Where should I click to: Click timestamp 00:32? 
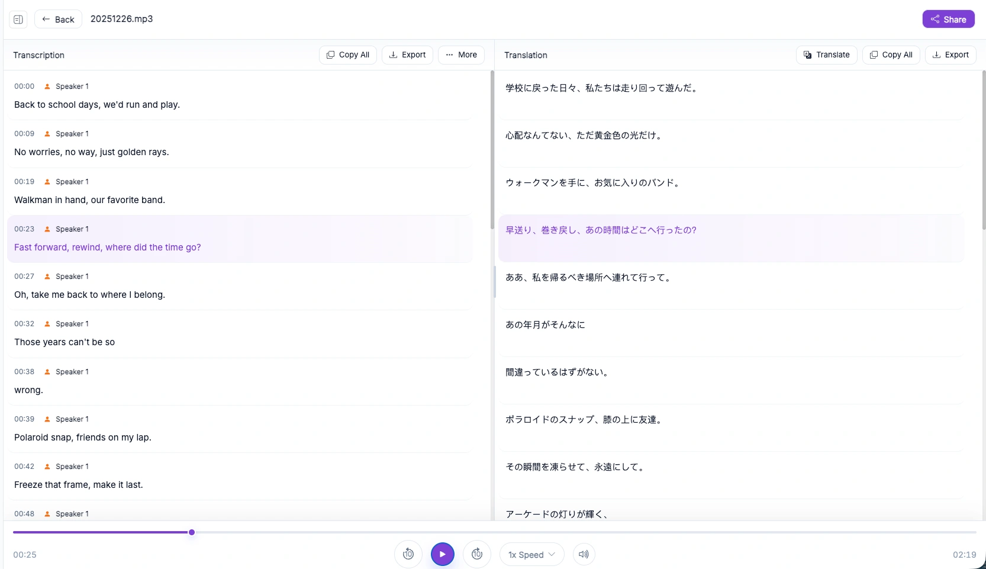point(24,324)
